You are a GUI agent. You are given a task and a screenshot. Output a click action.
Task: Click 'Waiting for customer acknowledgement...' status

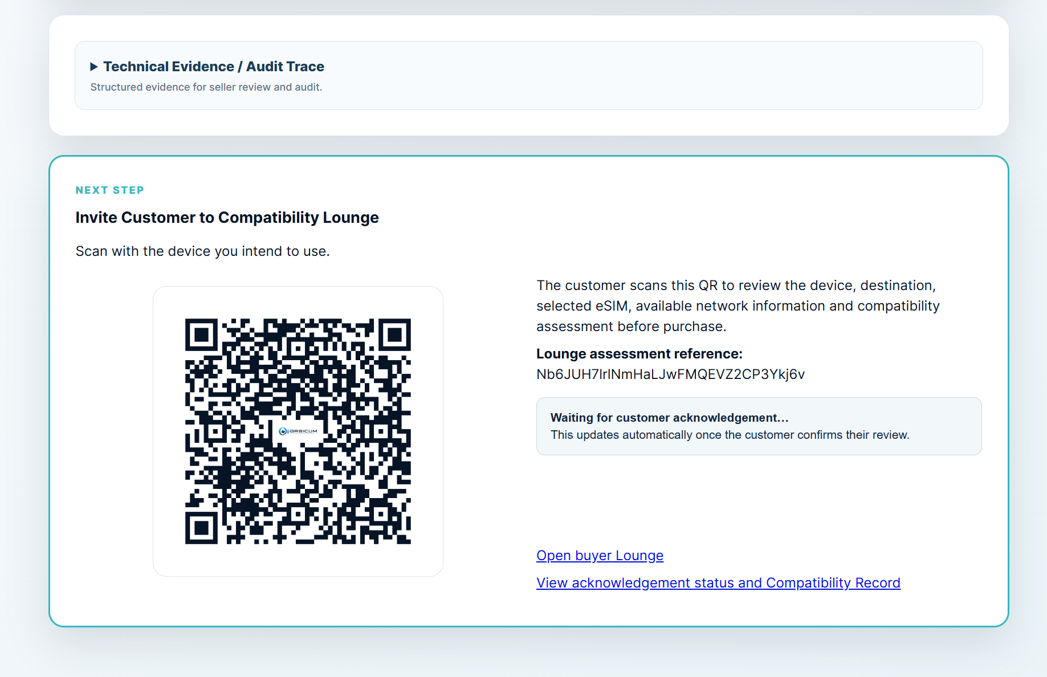[669, 418]
